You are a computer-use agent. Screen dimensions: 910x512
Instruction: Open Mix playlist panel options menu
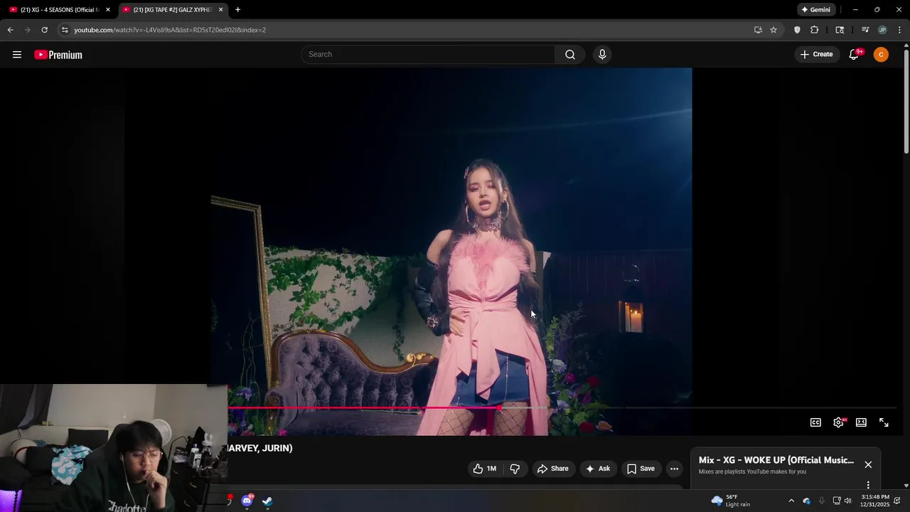(x=868, y=485)
